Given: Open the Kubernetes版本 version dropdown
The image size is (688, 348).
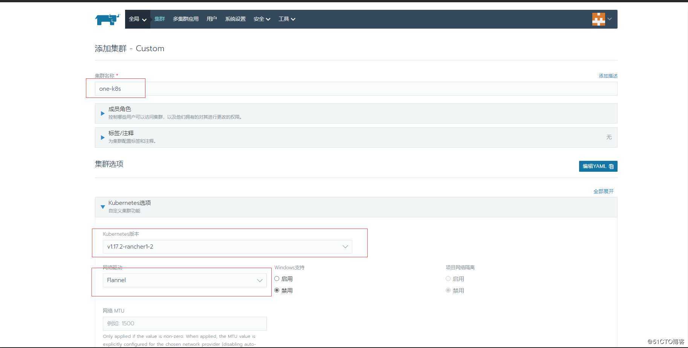Looking at the screenshot, I should 227,247.
